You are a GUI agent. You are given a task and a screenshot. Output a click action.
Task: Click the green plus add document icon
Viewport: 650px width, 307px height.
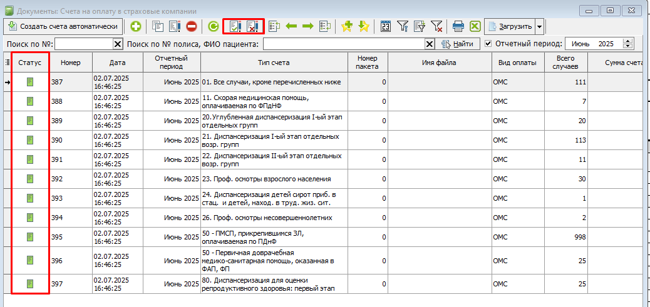[135, 26]
